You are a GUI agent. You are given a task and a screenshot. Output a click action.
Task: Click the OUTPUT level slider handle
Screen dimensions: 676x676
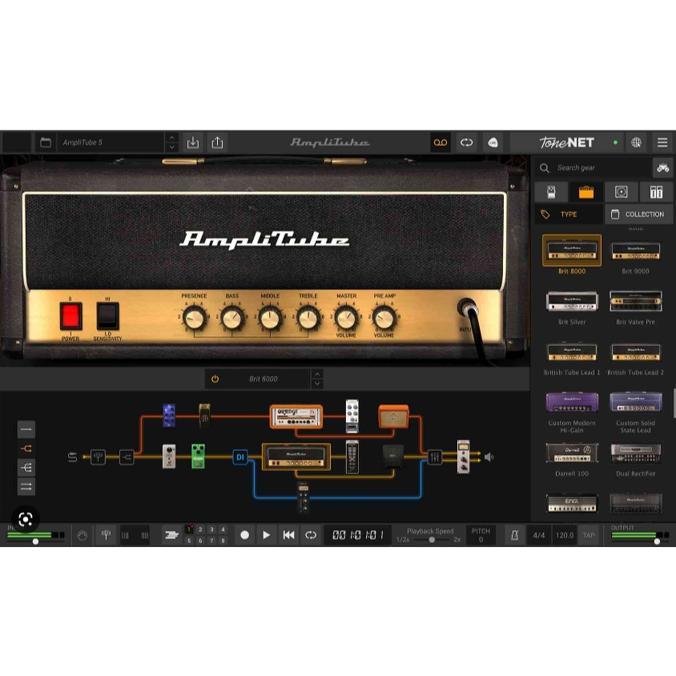[657, 541]
